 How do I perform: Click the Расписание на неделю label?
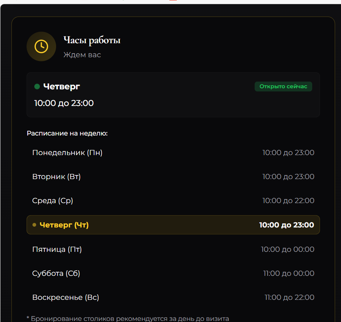67,133
